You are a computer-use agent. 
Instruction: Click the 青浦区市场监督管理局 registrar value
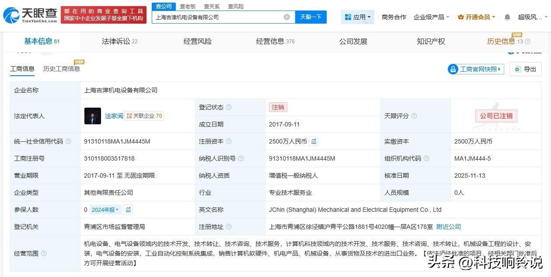pyautogui.click(x=115, y=227)
